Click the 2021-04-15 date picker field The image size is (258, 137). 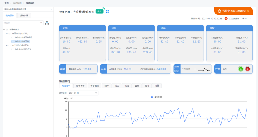[x=83, y=93]
